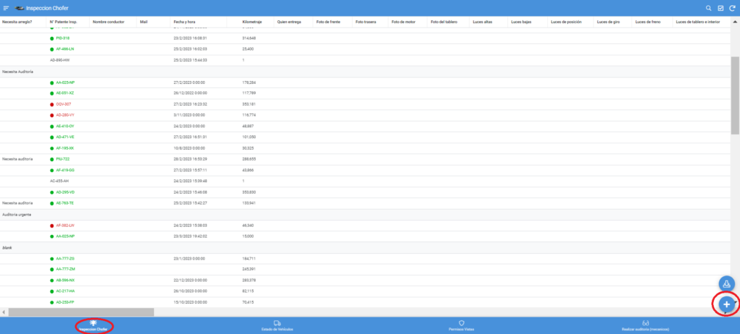Click the refresh sync icon
The image size is (740, 334).
tap(732, 7)
